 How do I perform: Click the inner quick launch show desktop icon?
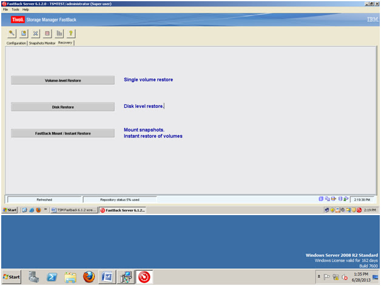click(x=24, y=210)
